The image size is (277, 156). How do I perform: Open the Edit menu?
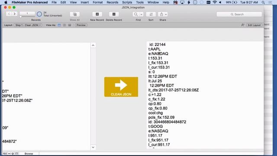(x=63, y=2)
